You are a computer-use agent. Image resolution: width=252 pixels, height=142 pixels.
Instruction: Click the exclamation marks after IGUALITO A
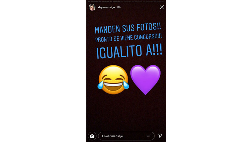(158, 50)
